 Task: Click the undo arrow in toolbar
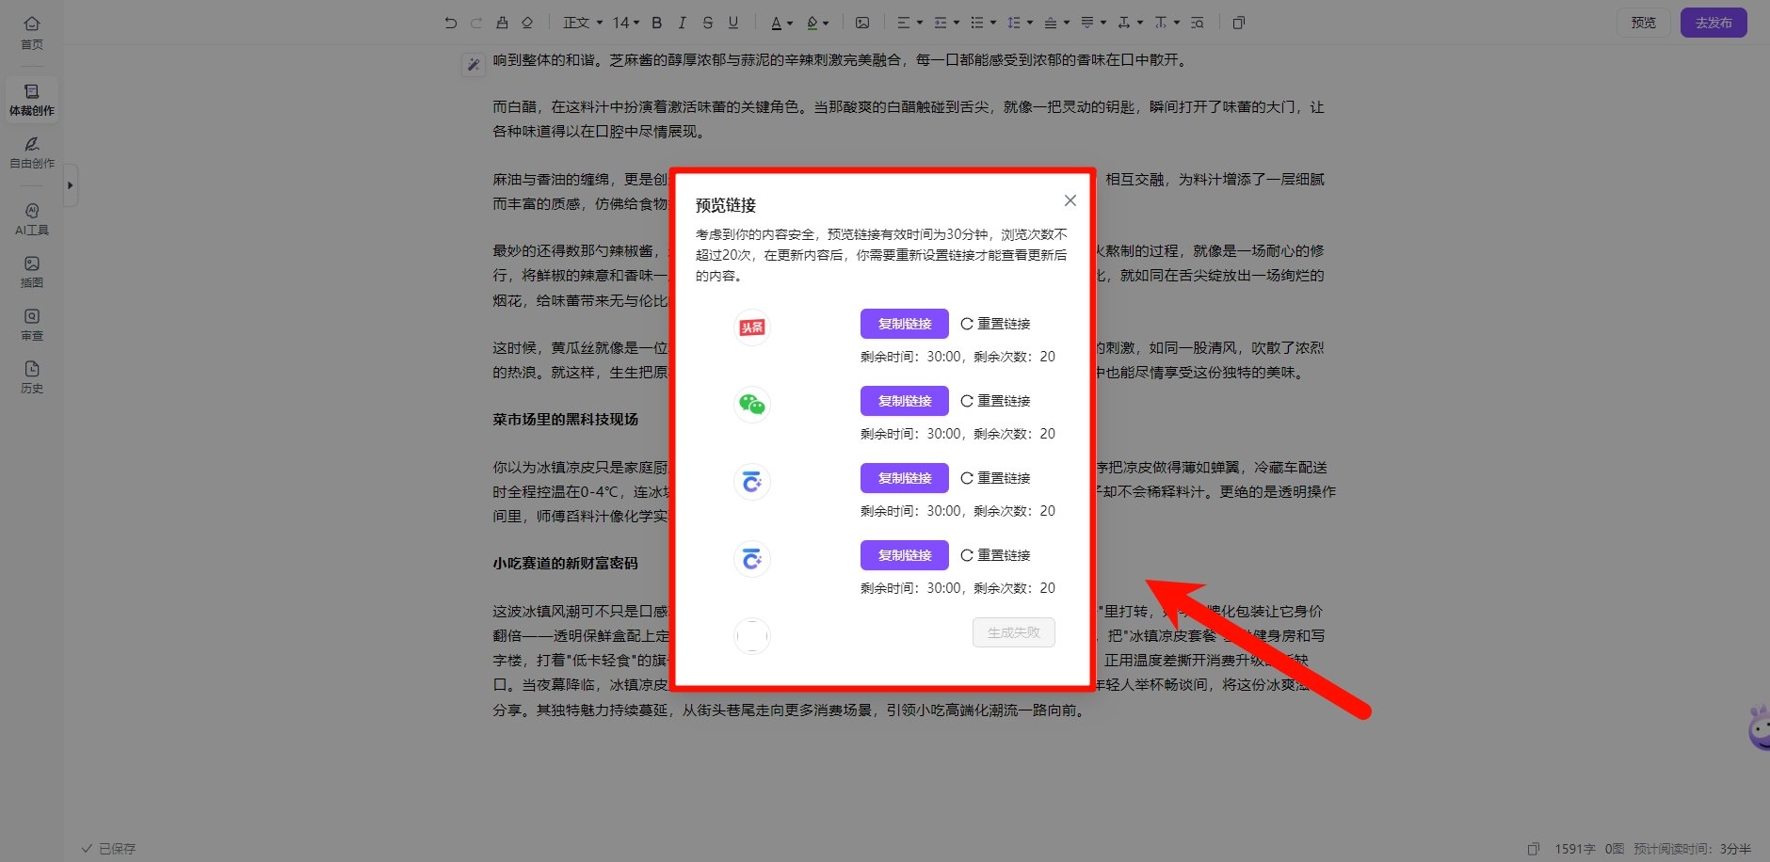[x=450, y=23]
